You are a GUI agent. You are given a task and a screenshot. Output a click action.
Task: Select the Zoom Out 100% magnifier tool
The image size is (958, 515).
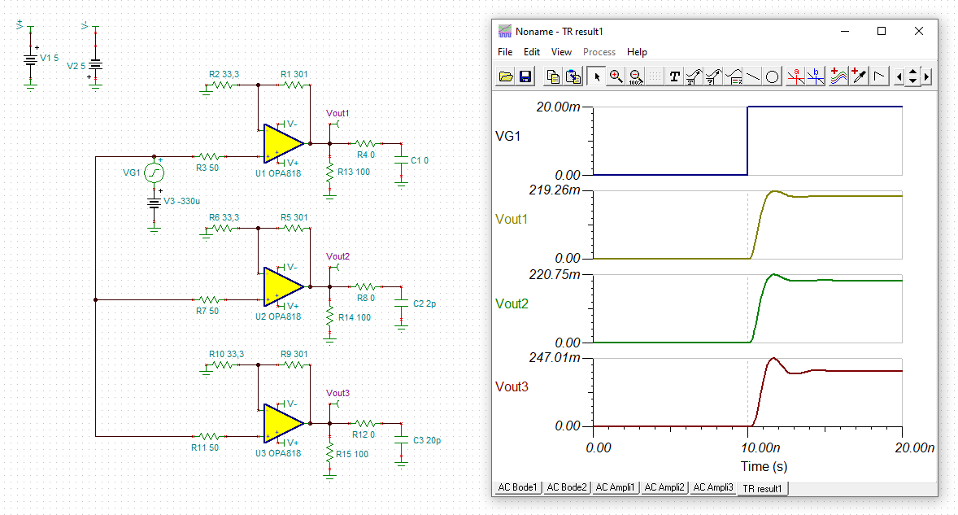coord(635,76)
